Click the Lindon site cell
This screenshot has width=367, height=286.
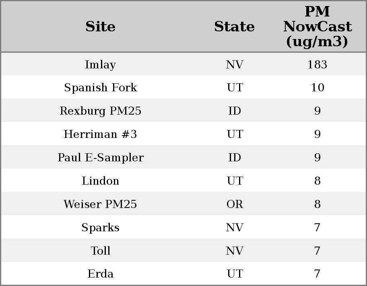101,181
